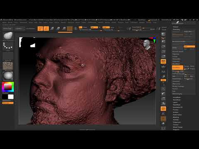Click the Frame icon on right shelf
199x149 pixels.
click(x=163, y=88)
